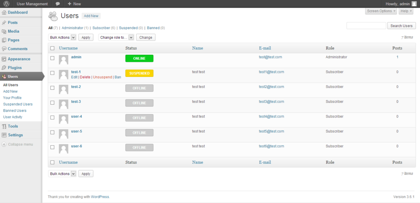Open the comments bubble icon in admin bar
420x203 pixels.
[x=57, y=4]
